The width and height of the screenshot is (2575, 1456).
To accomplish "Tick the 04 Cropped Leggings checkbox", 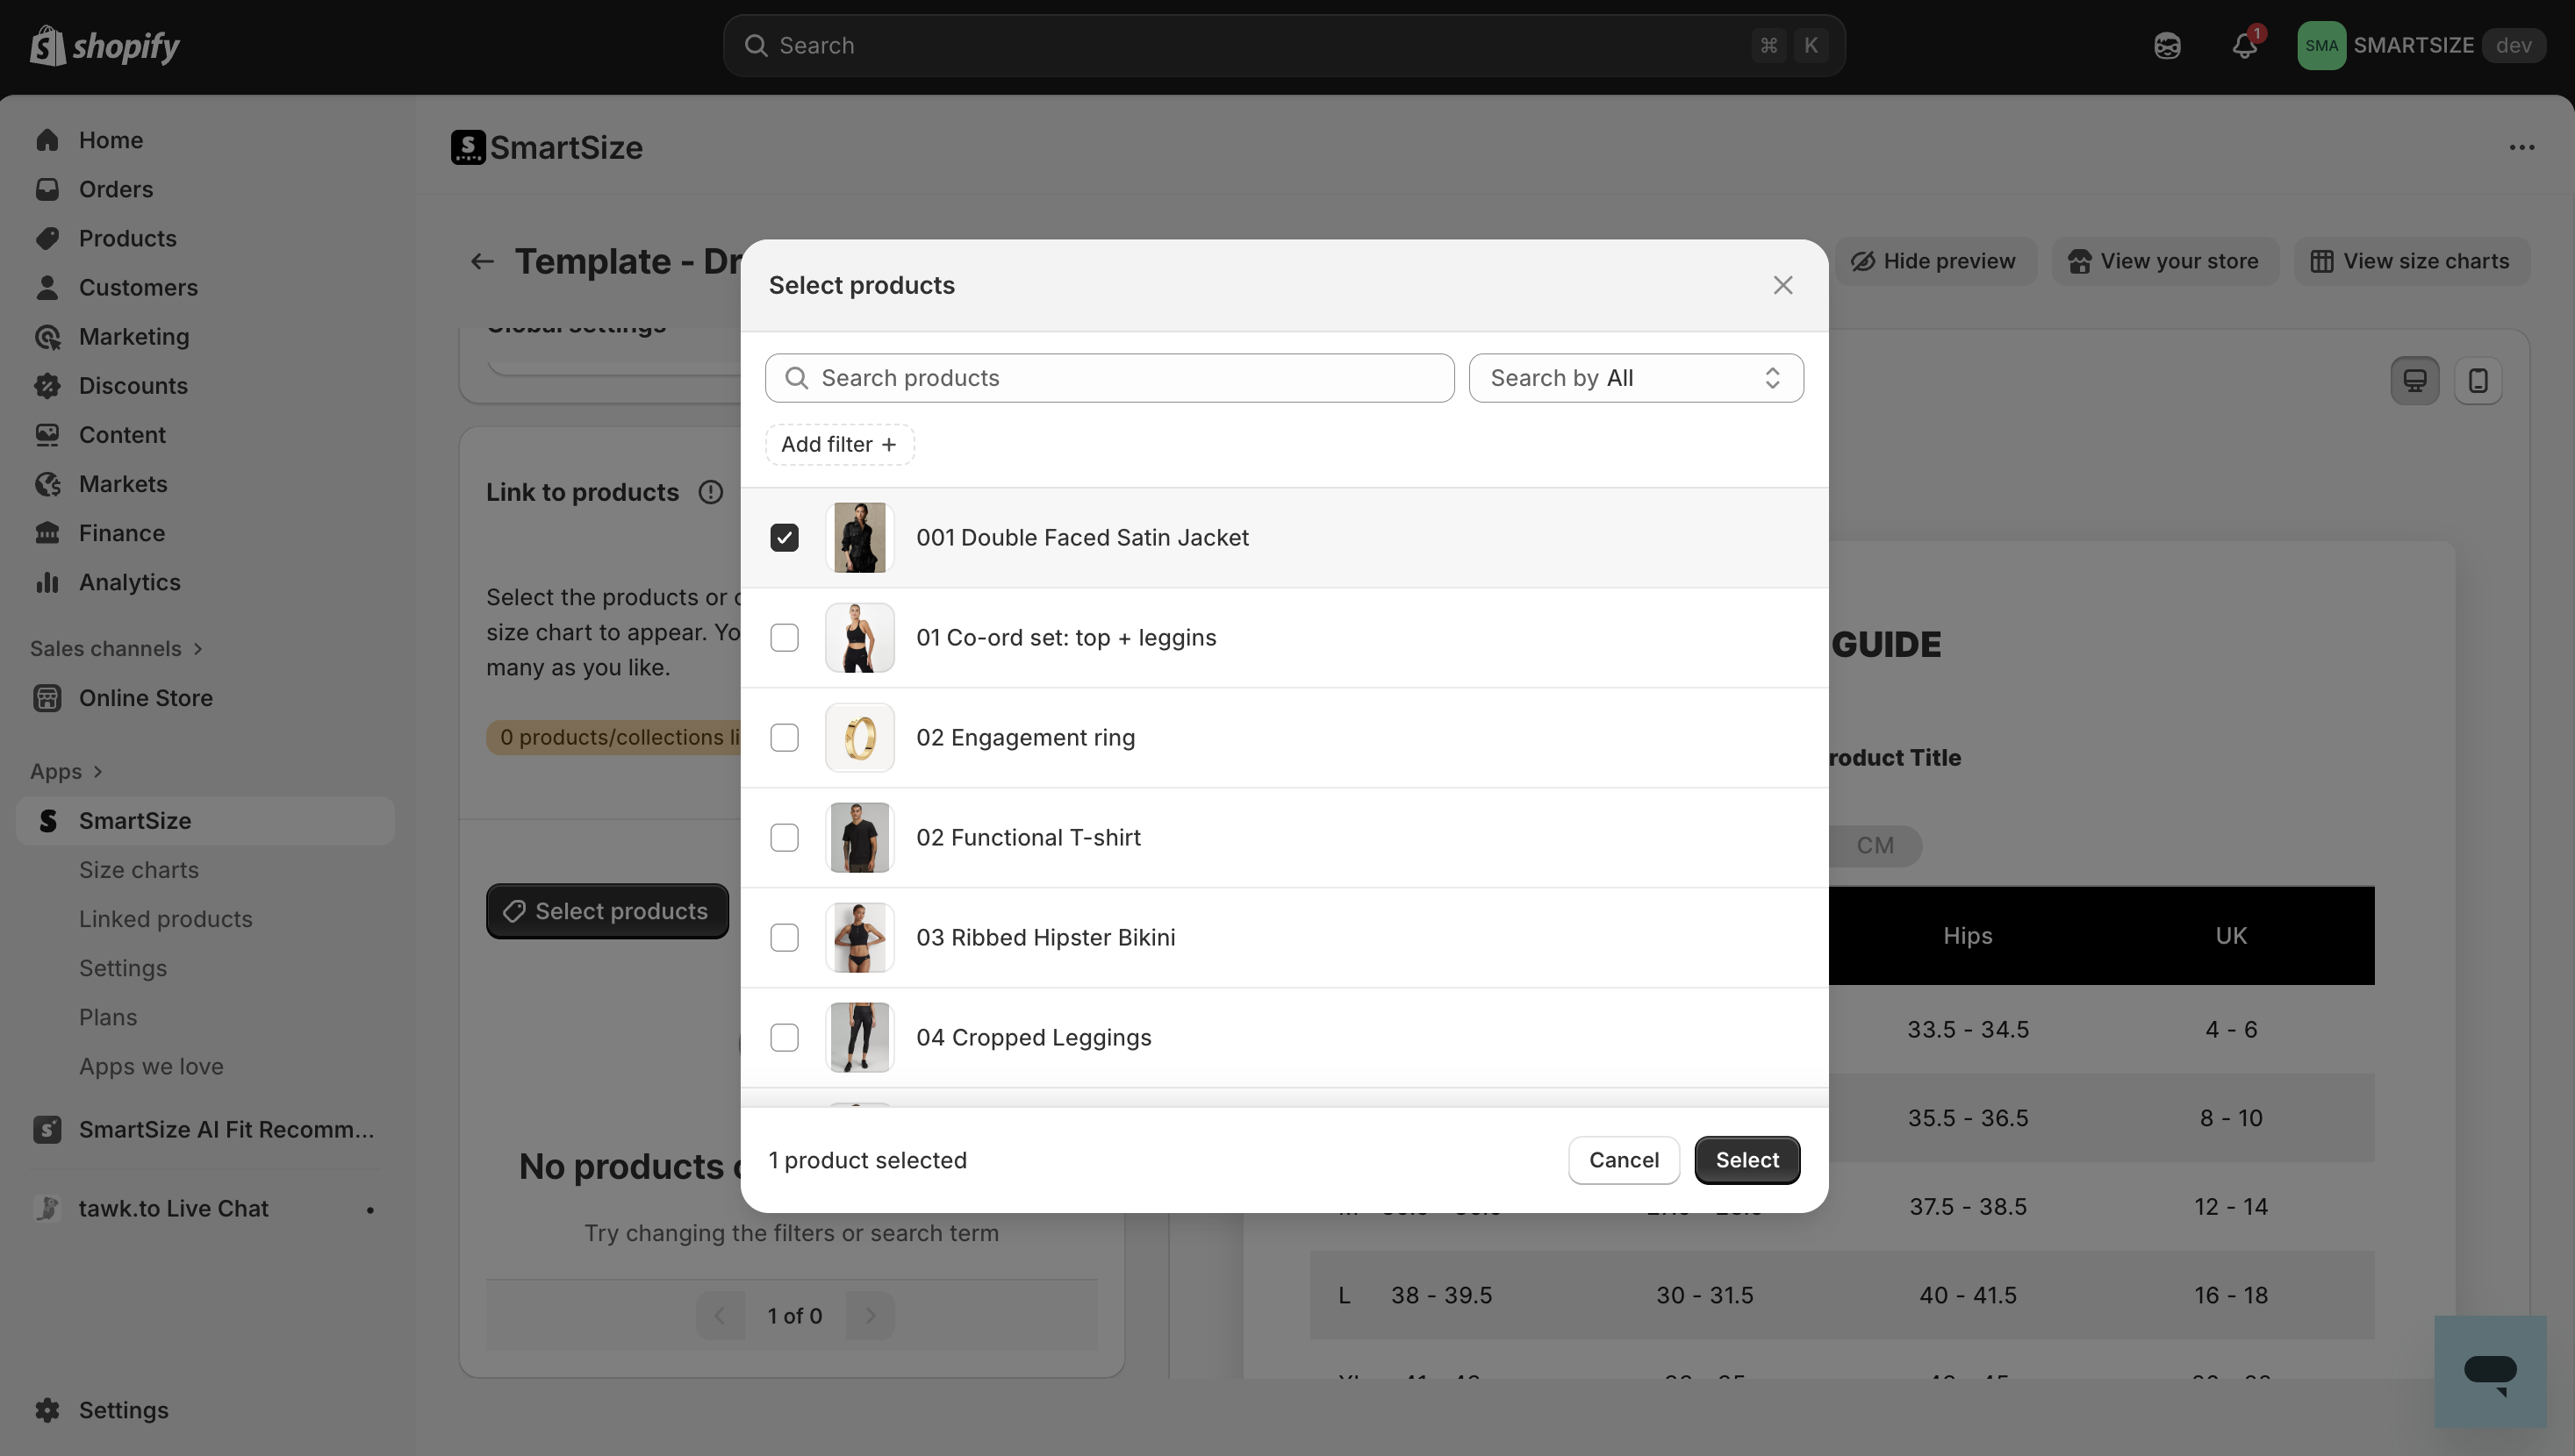I will (785, 1038).
